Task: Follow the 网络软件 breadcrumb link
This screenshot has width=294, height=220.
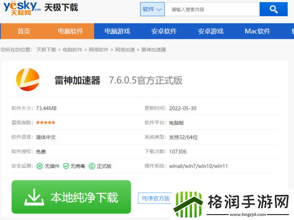Action: pos(98,50)
